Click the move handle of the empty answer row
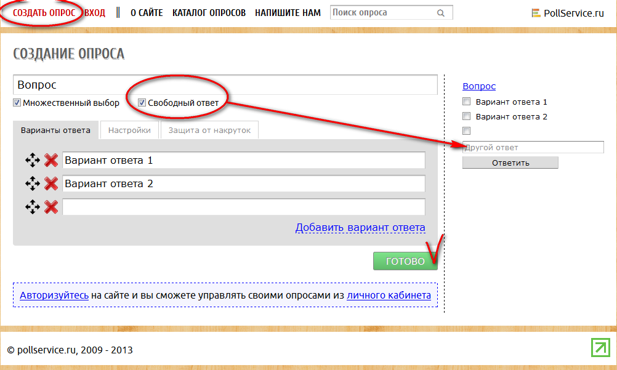617x370 pixels. (33, 207)
